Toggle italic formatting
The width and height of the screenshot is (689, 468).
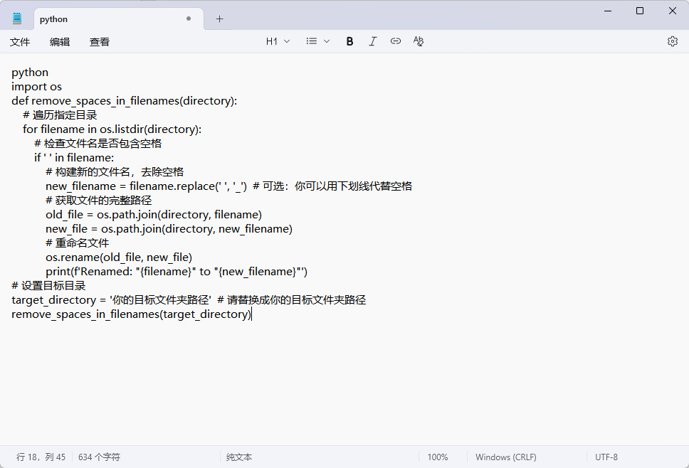[x=372, y=41]
